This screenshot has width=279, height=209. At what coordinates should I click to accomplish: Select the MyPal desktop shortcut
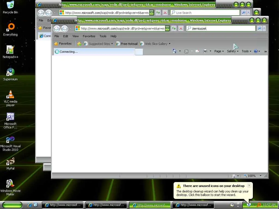(10, 164)
